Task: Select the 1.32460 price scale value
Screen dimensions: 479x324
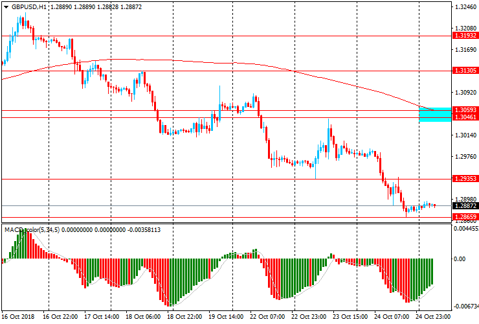Action: [465, 7]
